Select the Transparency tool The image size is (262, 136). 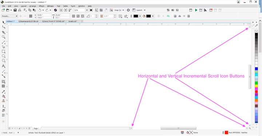tap(4, 86)
